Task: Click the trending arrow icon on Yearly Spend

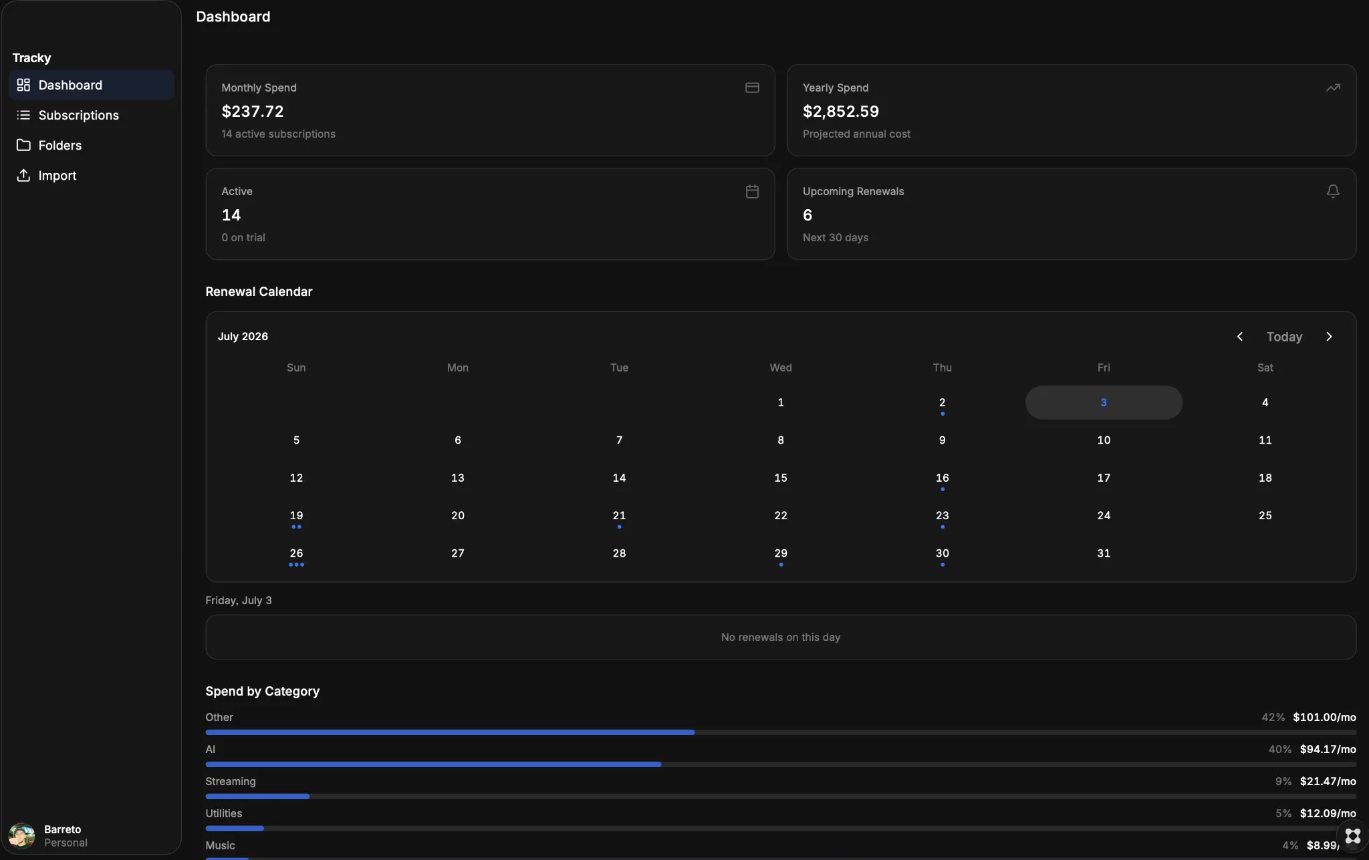Action: pyautogui.click(x=1333, y=88)
